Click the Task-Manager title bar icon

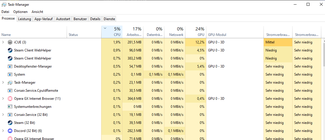[x=4, y=4]
